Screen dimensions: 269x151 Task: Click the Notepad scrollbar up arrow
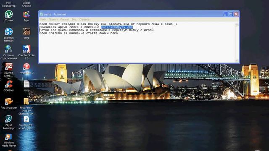coord(237,24)
